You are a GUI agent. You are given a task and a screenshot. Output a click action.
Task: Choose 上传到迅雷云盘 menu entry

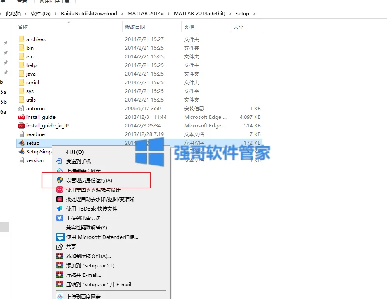click(x=83, y=218)
